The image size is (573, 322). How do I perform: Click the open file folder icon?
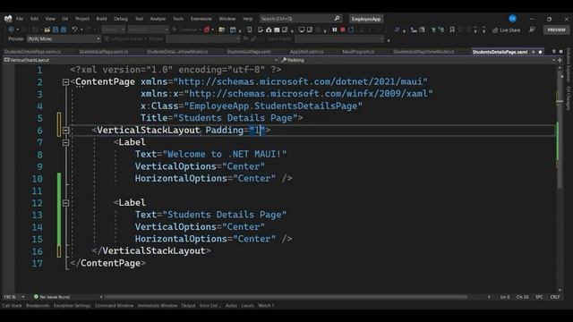[x=47, y=30]
